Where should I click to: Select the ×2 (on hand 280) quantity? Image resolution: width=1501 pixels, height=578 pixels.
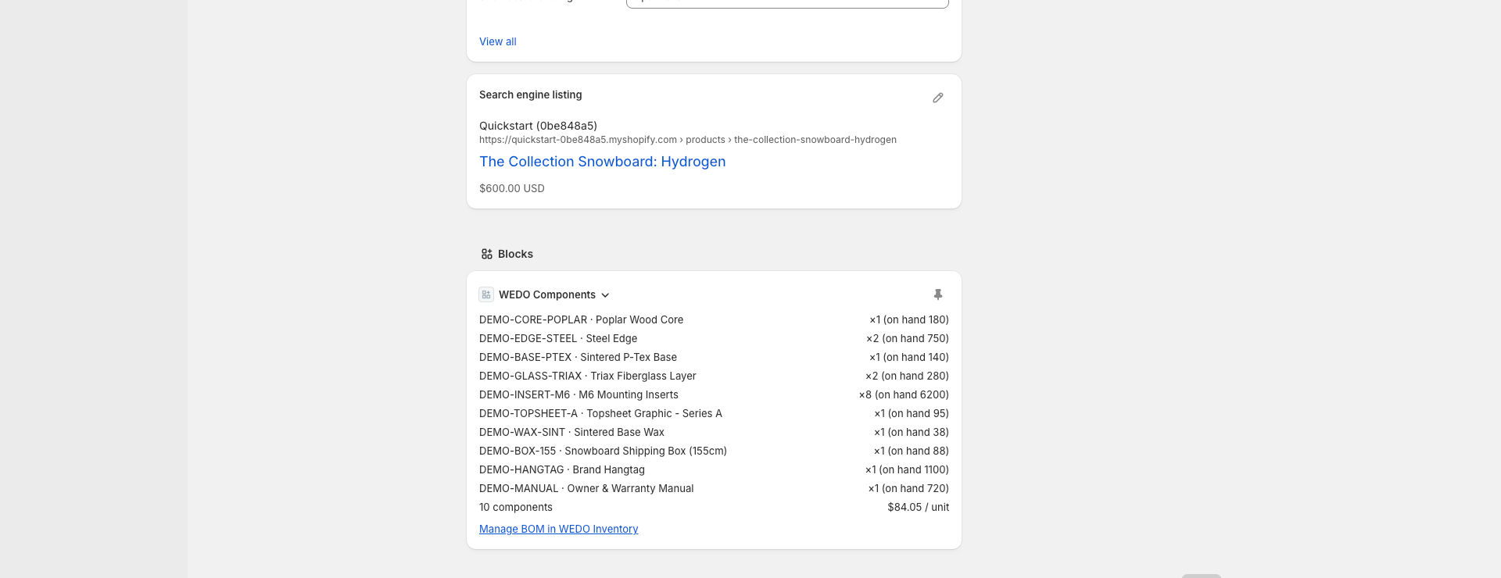[x=908, y=376]
